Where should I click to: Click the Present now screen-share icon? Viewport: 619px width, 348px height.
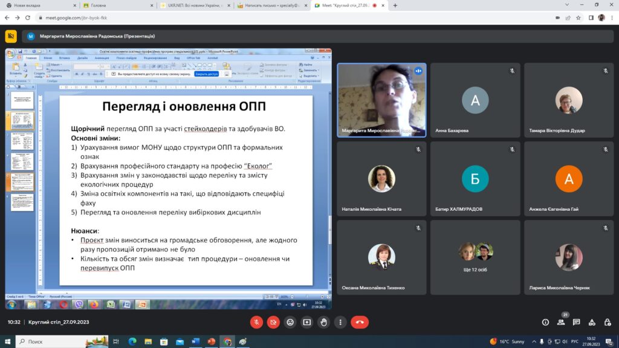coord(307,322)
